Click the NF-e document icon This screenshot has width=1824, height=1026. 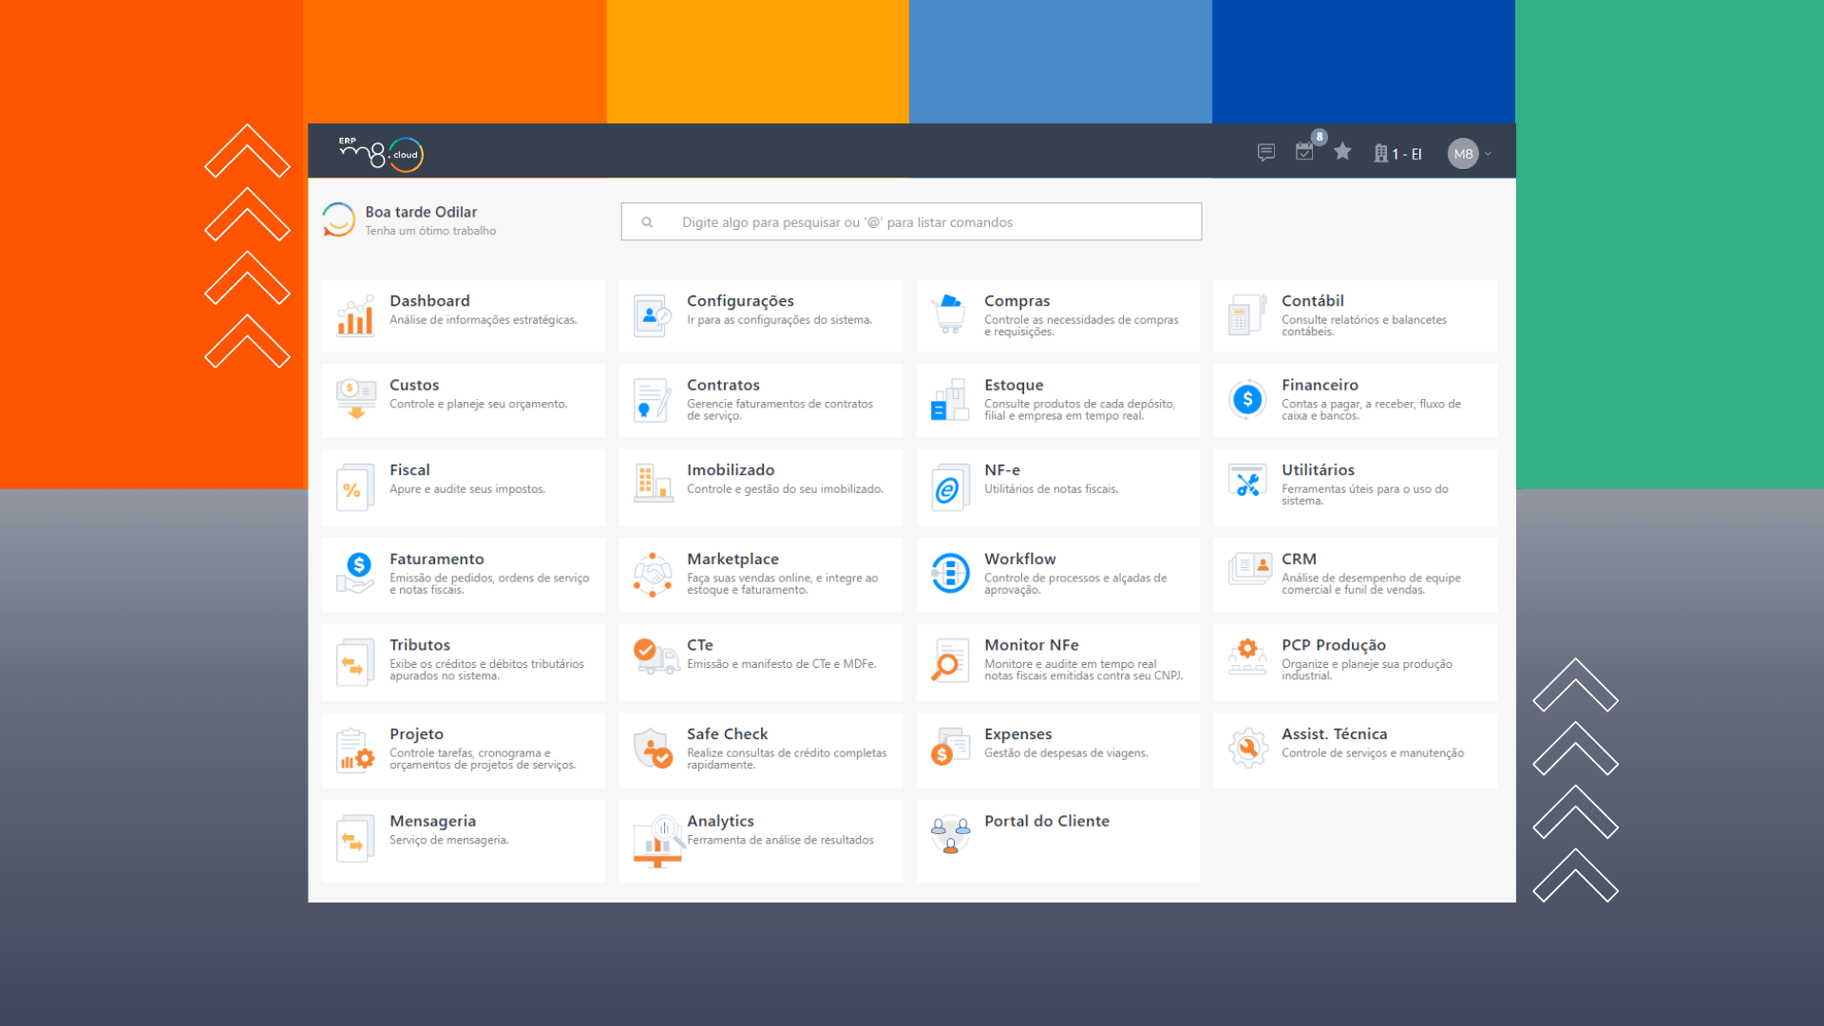[948, 488]
